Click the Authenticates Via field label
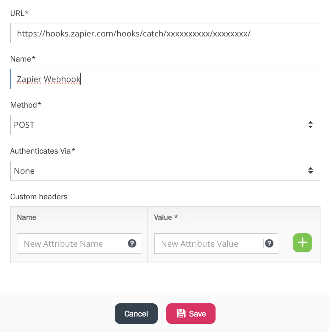Viewport: 329px width, 332px height. (x=43, y=151)
